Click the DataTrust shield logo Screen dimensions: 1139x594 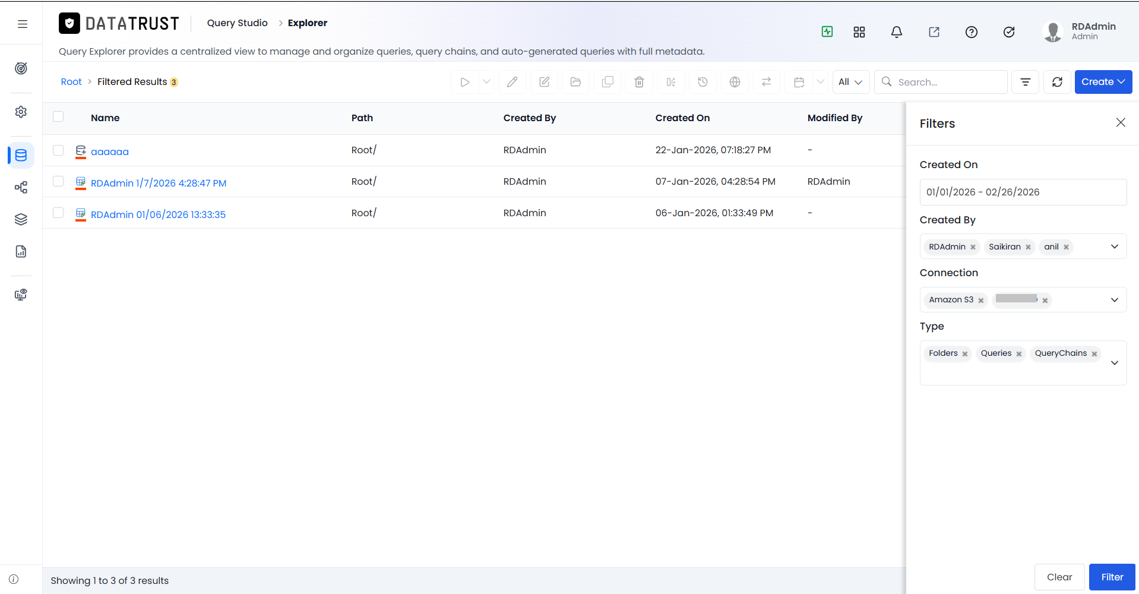[69, 23]
